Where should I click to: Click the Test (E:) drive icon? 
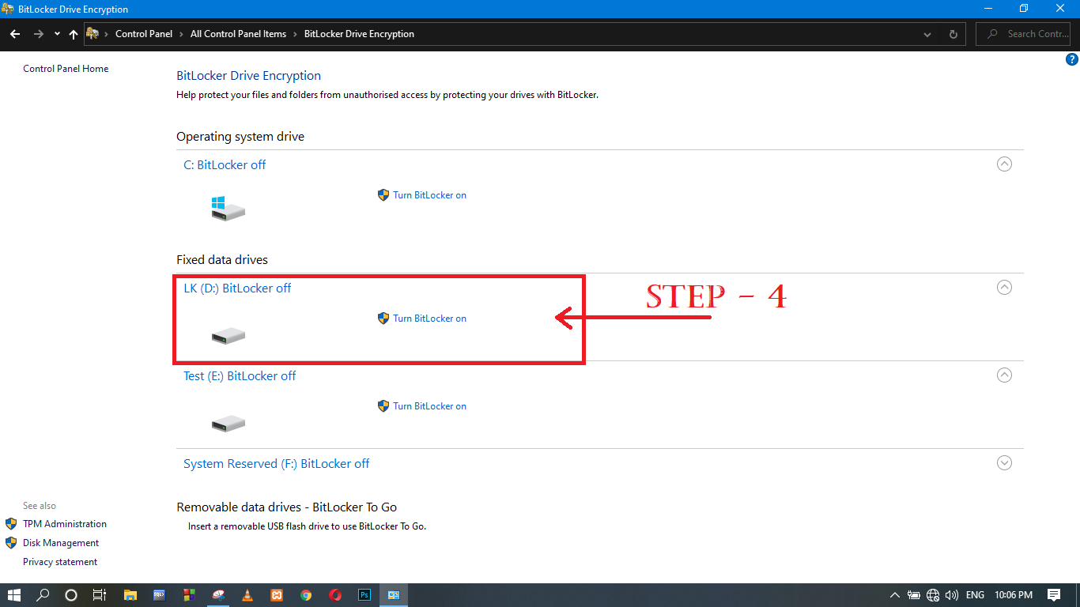coord(228,424)
